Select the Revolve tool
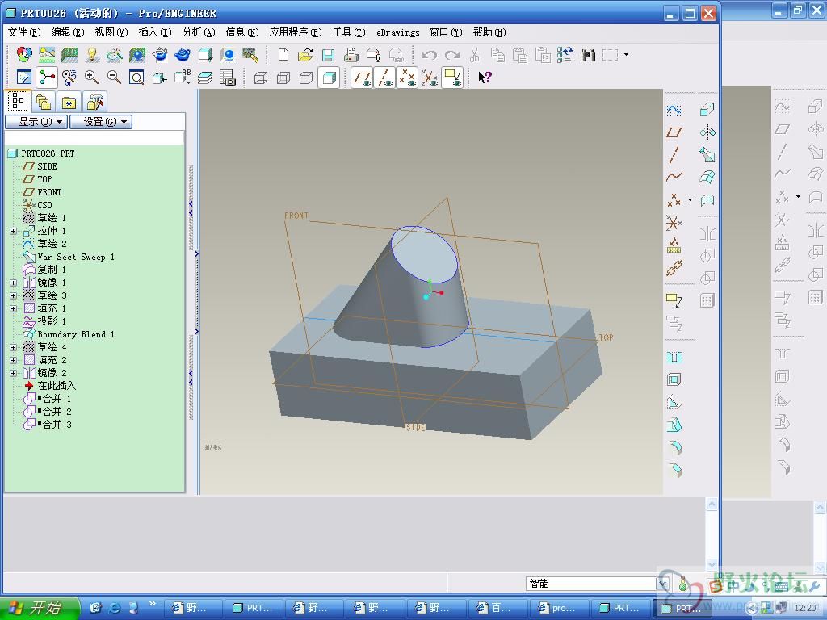Image resolution: width=827 pixels, height=620 pixels. pyautogui.click(x=707, y=132)
